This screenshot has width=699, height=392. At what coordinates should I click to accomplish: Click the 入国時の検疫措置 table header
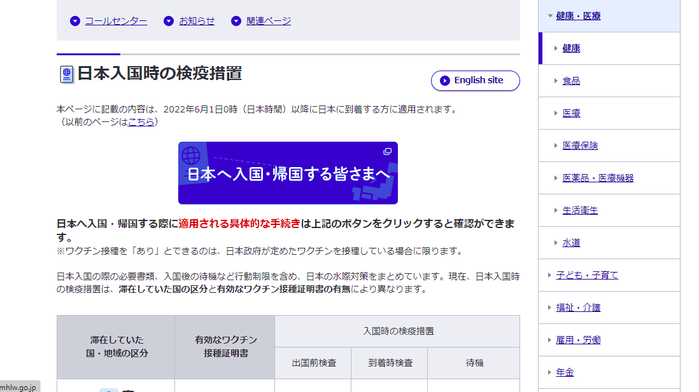(x=398, y=332)
